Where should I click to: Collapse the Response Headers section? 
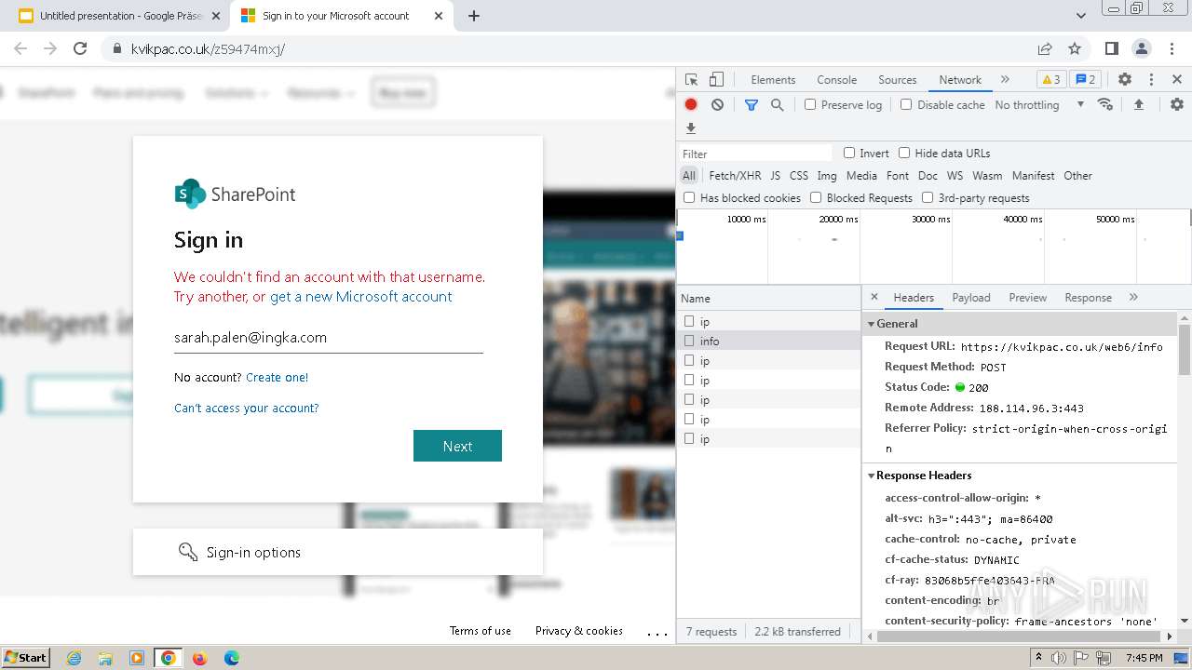(872, 476)
